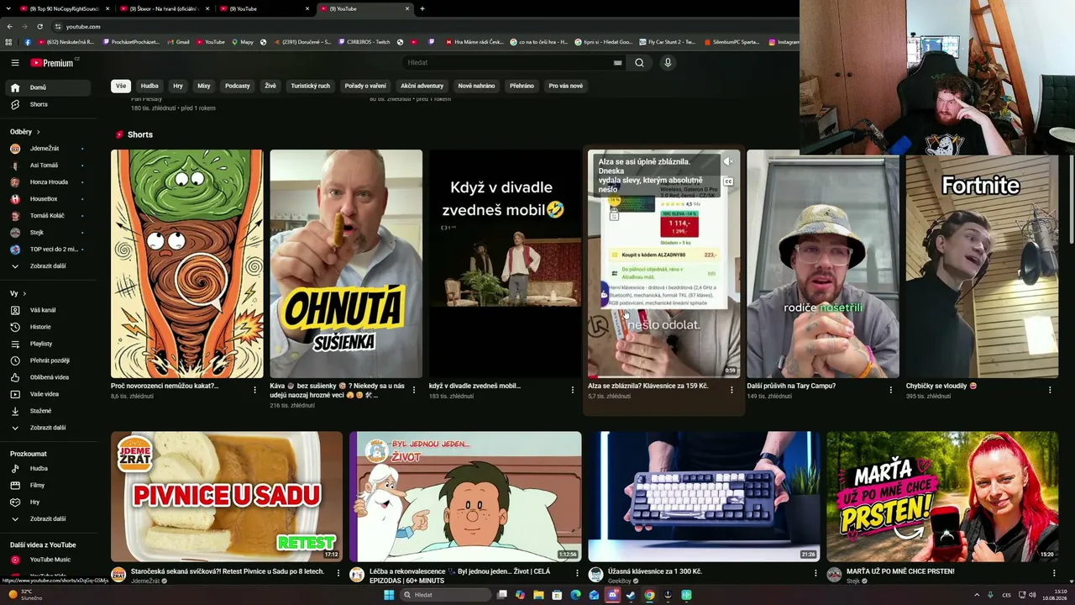Open a new browser tab
Image resolution: width=1075 pixels, height=605 pixels.
[422, 8]
